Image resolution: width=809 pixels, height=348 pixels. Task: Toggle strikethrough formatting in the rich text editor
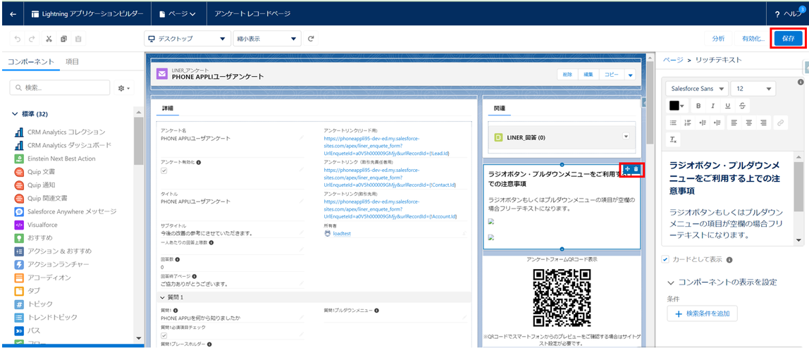coord(742,106)
